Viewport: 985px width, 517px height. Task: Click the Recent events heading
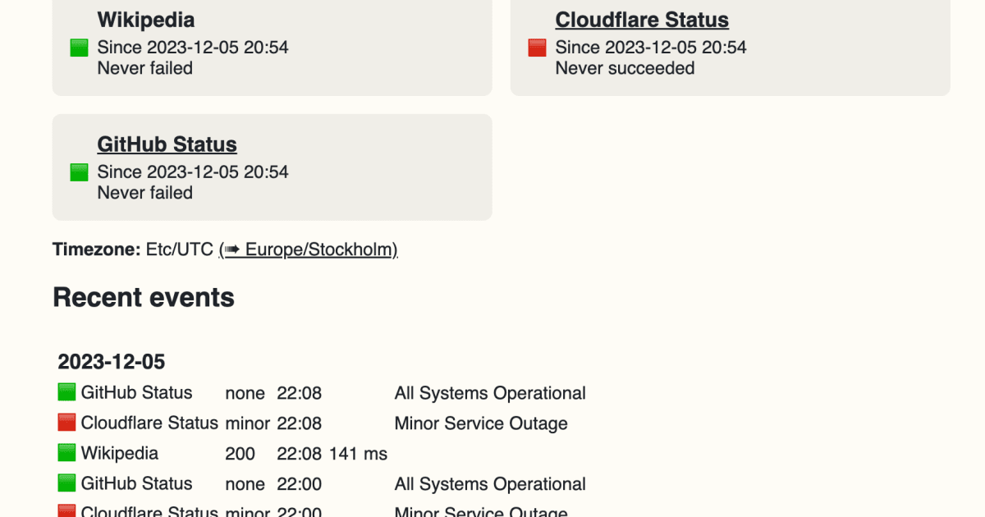[144, 297]
